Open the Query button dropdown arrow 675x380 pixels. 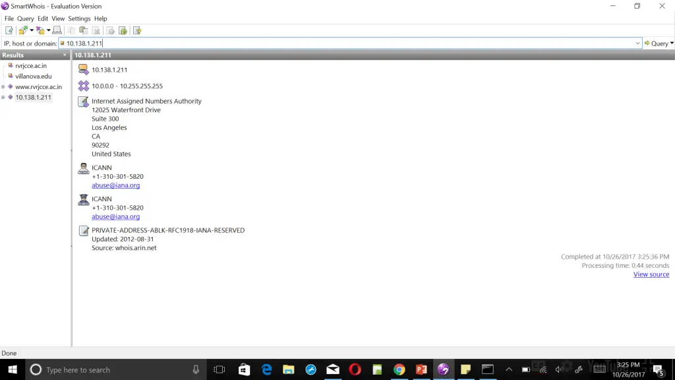tap(672, 43)
